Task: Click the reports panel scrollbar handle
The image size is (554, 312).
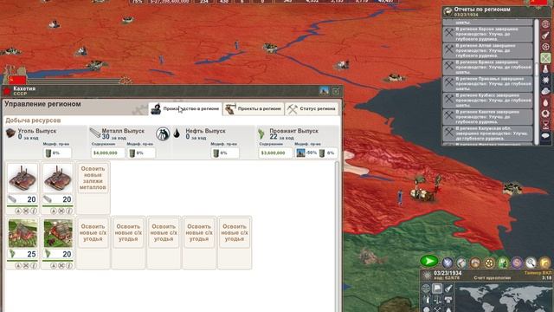Action: [x=537, y=69]
